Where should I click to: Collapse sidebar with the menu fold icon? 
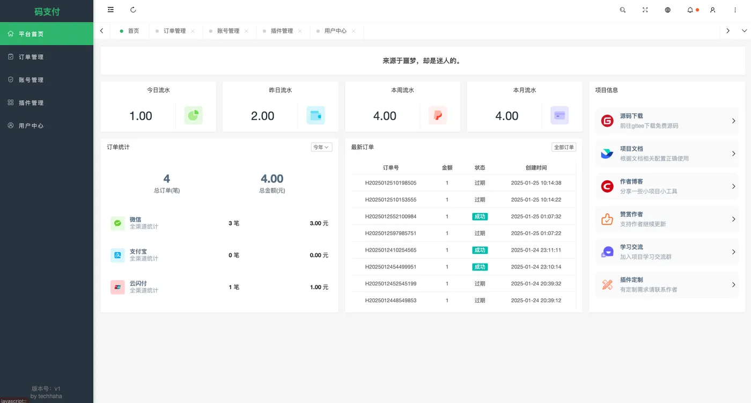(111, 10)
